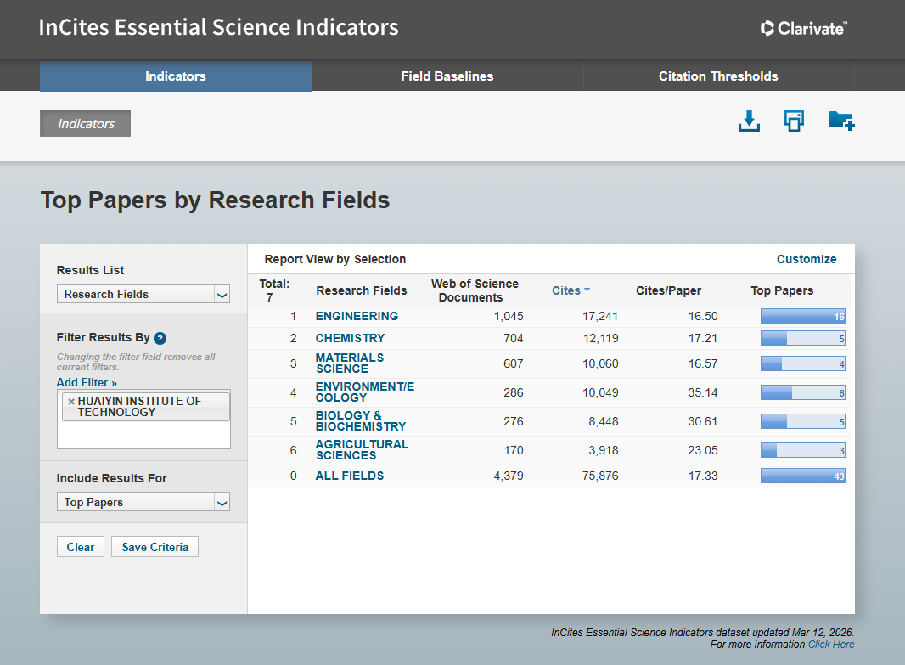The height and width of the screenshot is (665, 905).
Task: Open the Customize link
Action: (x=806, y=259)
